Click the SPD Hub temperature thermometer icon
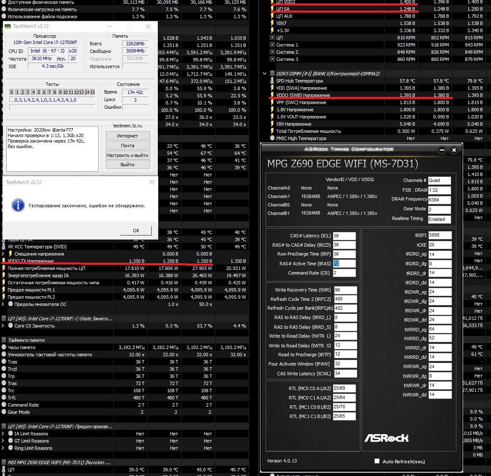Viewport: 491px width, 476px height. tap(272, 81)
